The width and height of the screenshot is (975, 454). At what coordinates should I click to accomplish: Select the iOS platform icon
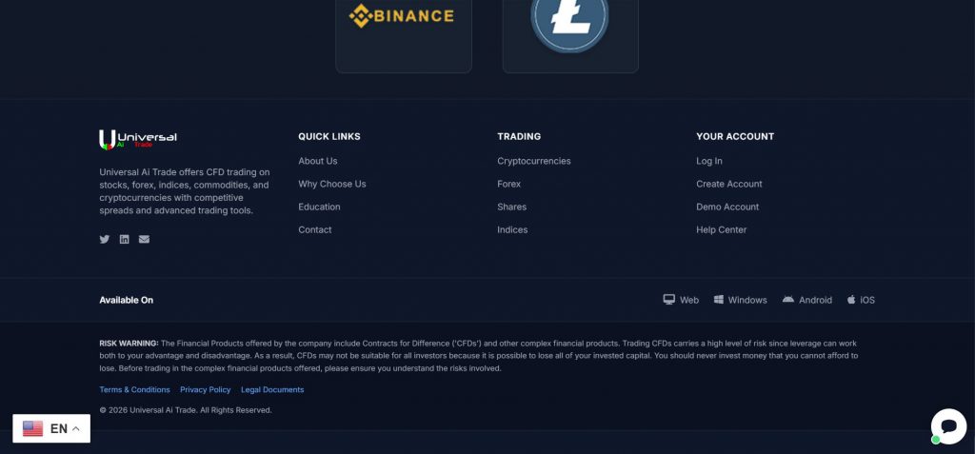tap(852, 300)
